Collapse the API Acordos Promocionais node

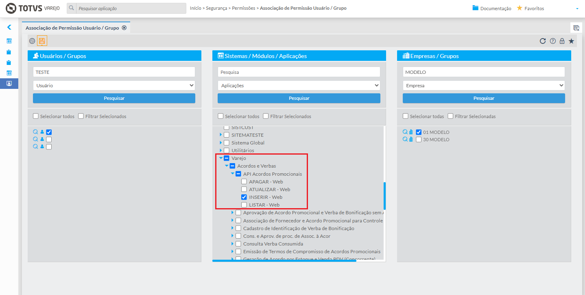[233, 174]
